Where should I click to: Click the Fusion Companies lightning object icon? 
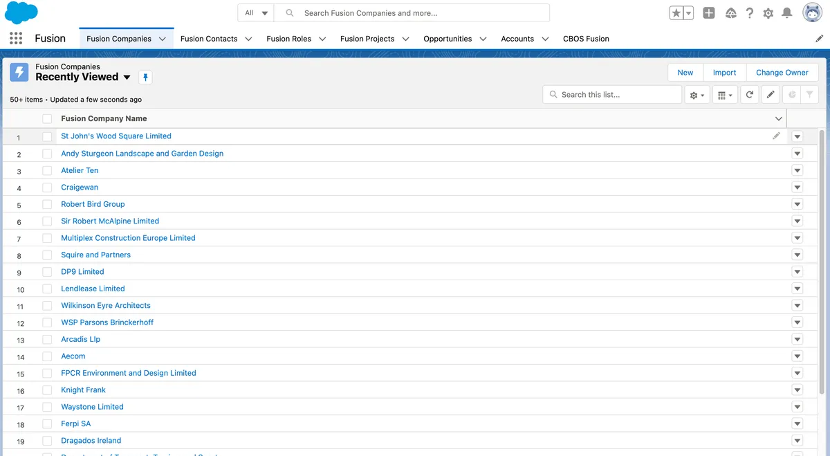(19, 72)
